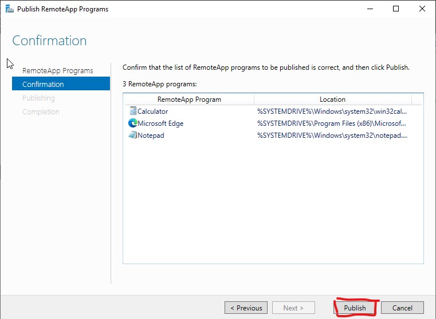Click the Notepad program icon
The height and width of the screenshot is (319, 436).
pos(133,135)
